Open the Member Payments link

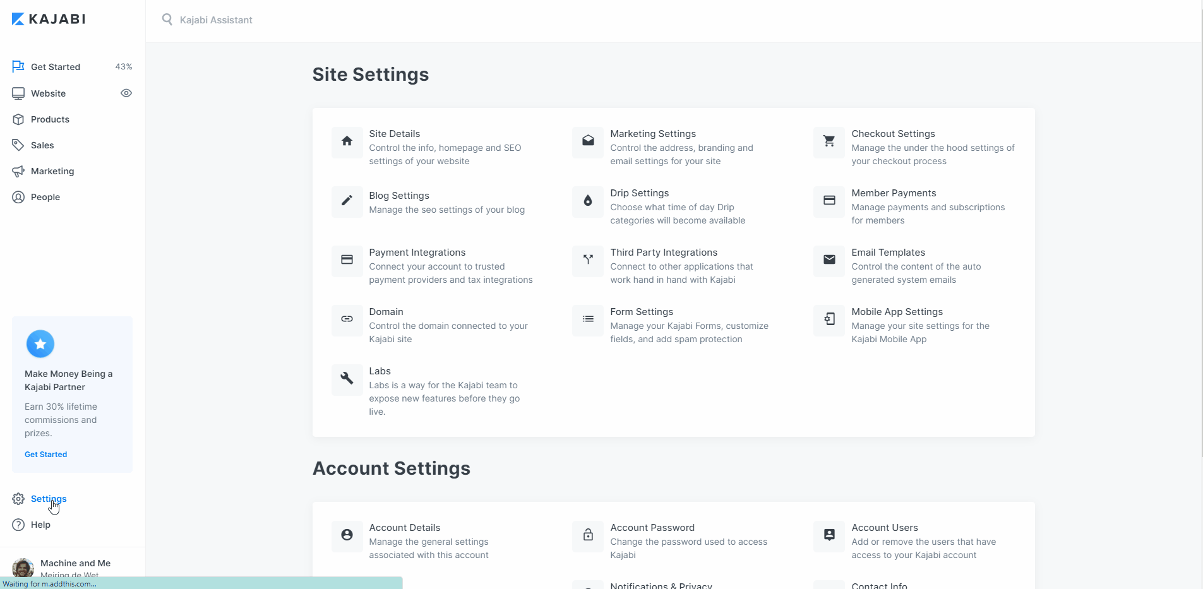tap(894, 193)
